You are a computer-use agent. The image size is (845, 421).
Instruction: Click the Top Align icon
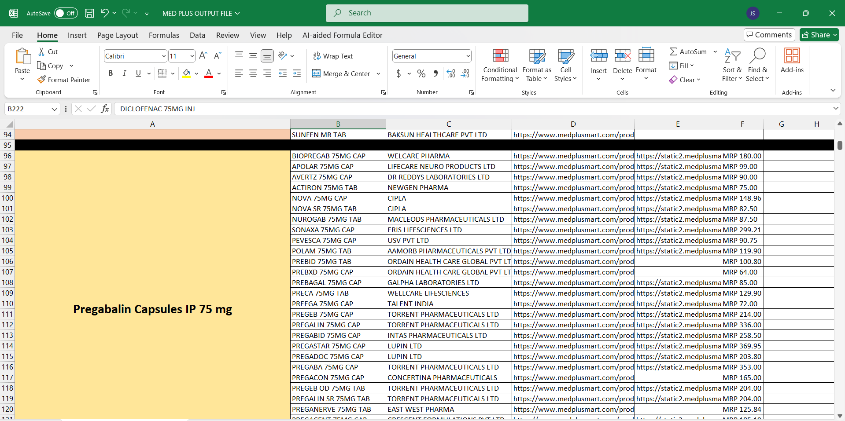(x=239, y=55)
